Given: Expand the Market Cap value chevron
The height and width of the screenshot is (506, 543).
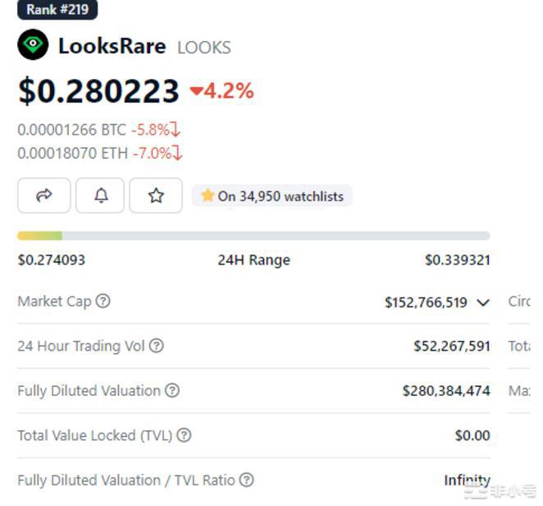Looking at the screenshot, I should [483, 302].
